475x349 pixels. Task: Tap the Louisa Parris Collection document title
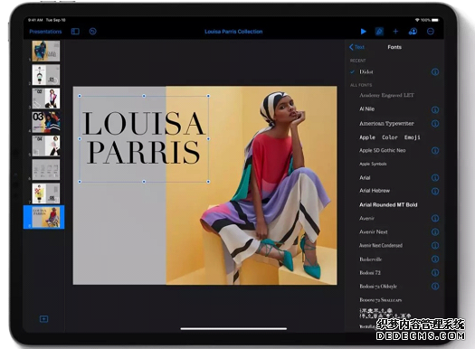click(233, 32)
